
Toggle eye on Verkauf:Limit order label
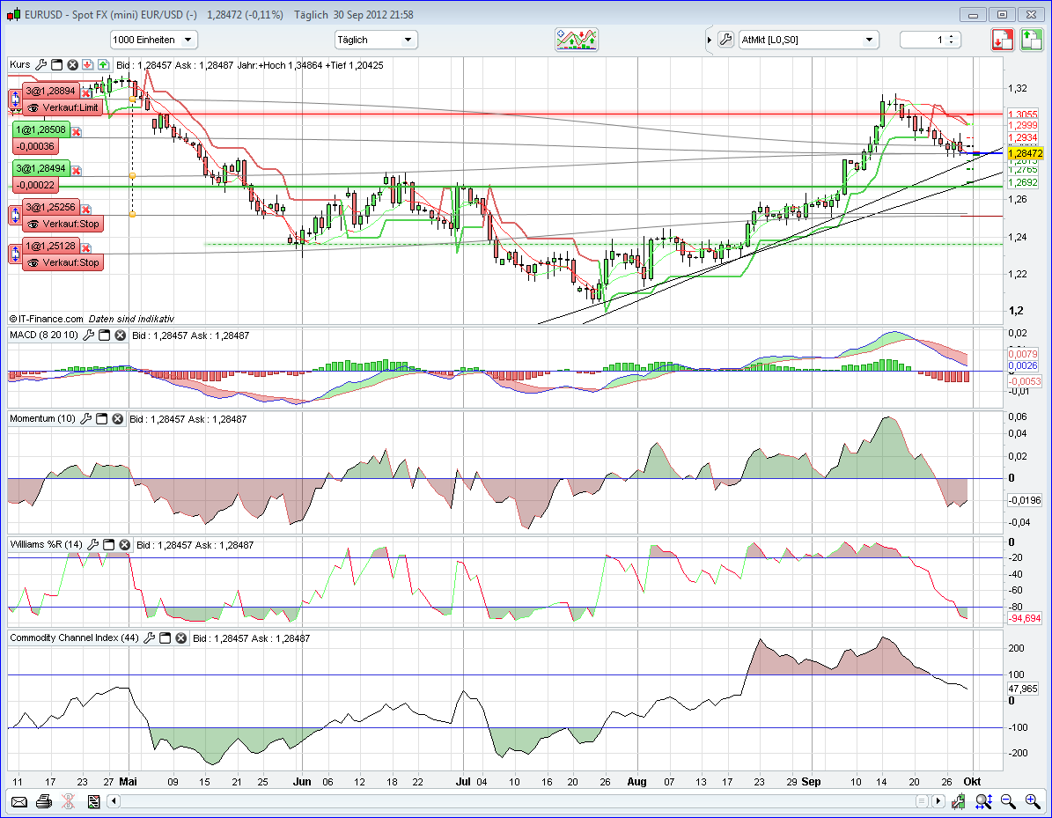[x=33, y=107]
